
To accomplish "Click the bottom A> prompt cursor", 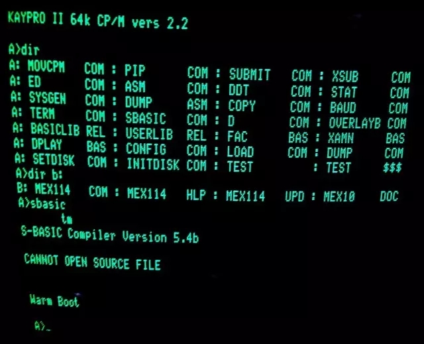I will coord(42,326).
